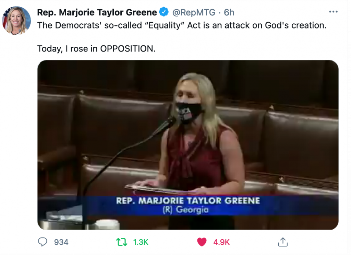Retweet using the green arrows icon
This screenshot has height=255, width=351.
pos(122,242)
